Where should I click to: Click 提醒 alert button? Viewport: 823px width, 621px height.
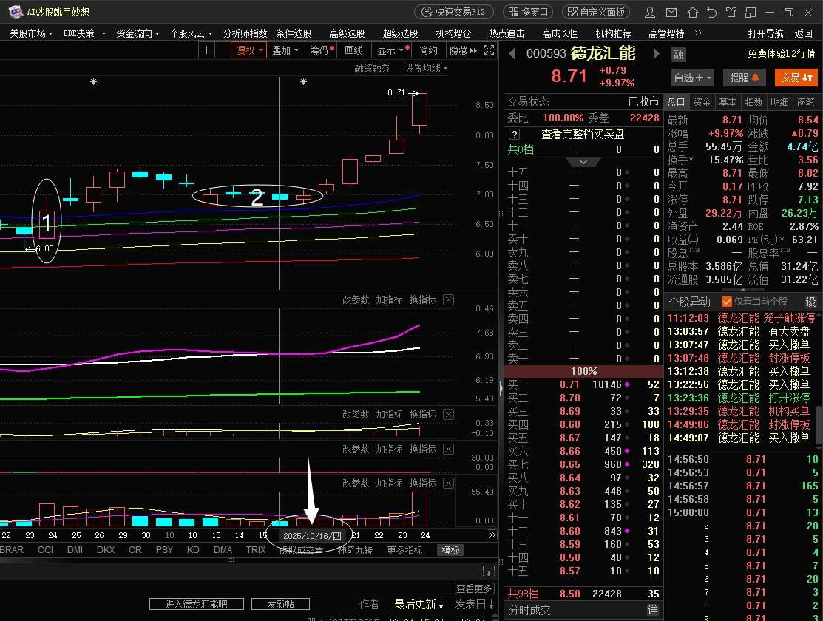745,78
